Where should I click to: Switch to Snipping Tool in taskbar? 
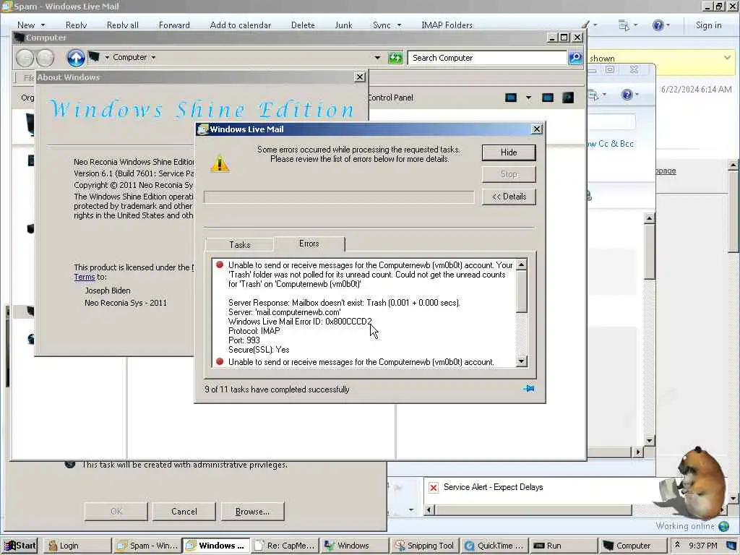tap(425, 546)
